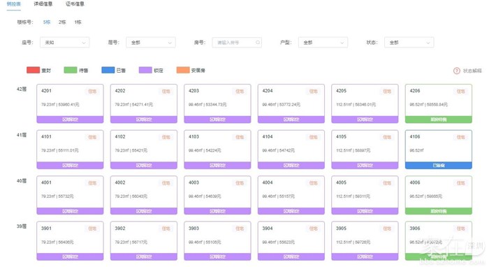
Task: Open unit card 4204
Action: tap(291, 103)
